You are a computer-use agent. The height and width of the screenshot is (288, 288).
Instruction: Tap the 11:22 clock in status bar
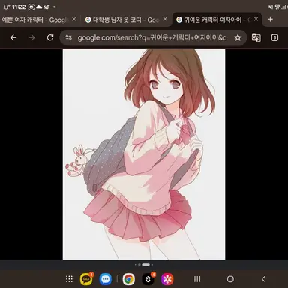coord(19,7)
